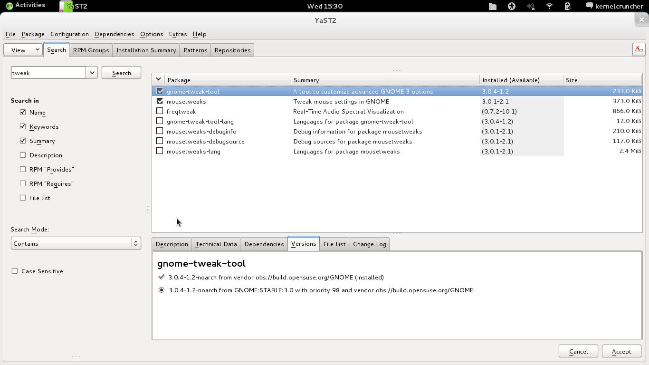Image resolution: width=649 pixels, height=365 pixels.
Task: Enable the Description search checkbox
Action: 23,155
